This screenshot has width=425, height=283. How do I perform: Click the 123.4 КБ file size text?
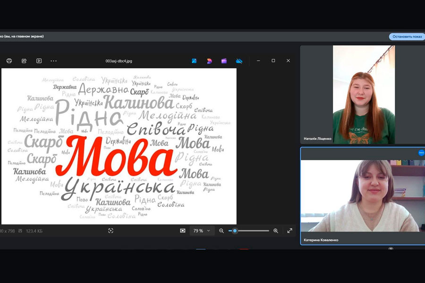[x=34, y=231]
